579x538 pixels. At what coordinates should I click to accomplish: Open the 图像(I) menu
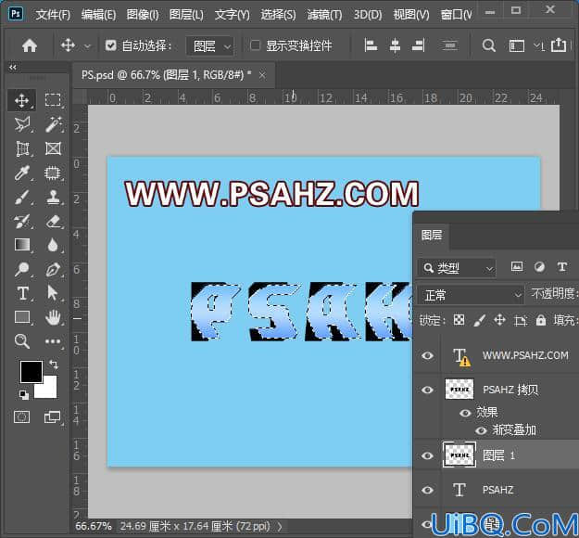click(x=142, y=15)
